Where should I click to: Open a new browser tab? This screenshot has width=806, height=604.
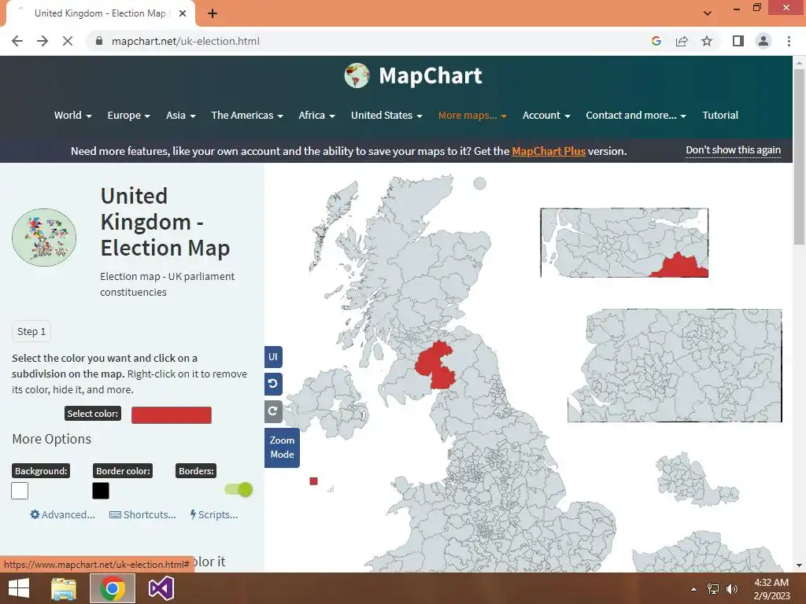pyautogui.click(x=213, y=13)
